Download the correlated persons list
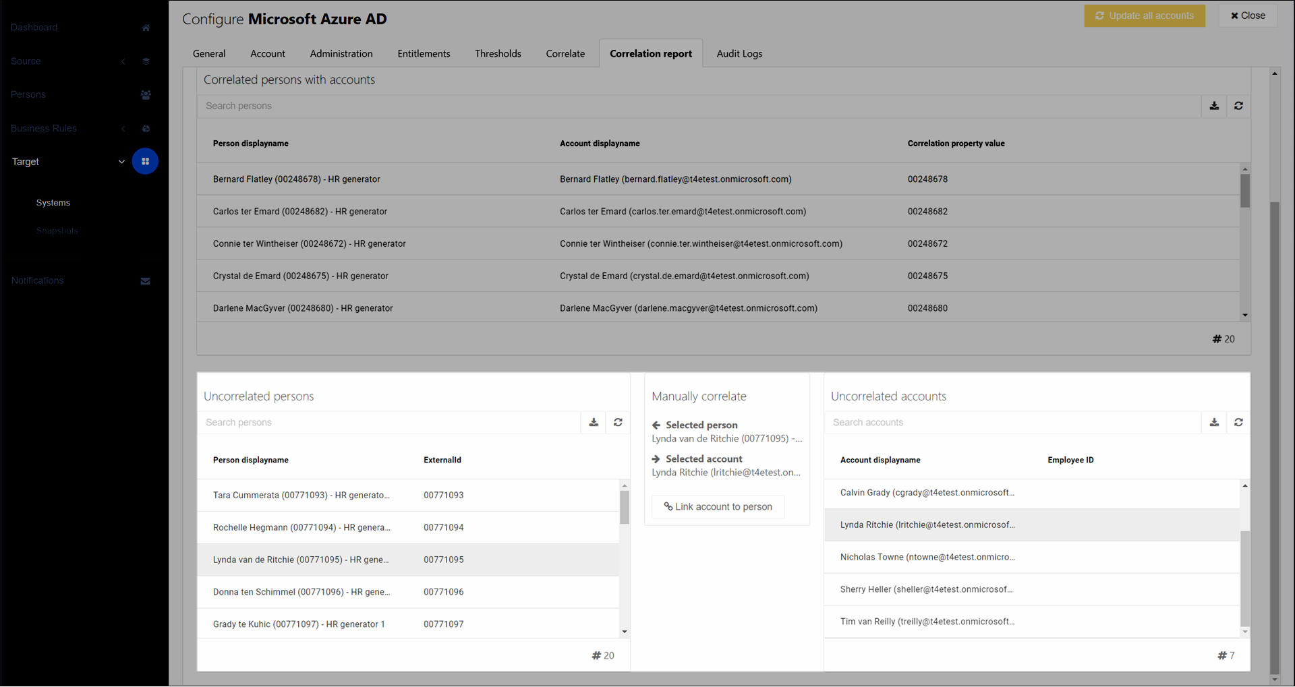Screen dimensions: 1295x687 1214,106
